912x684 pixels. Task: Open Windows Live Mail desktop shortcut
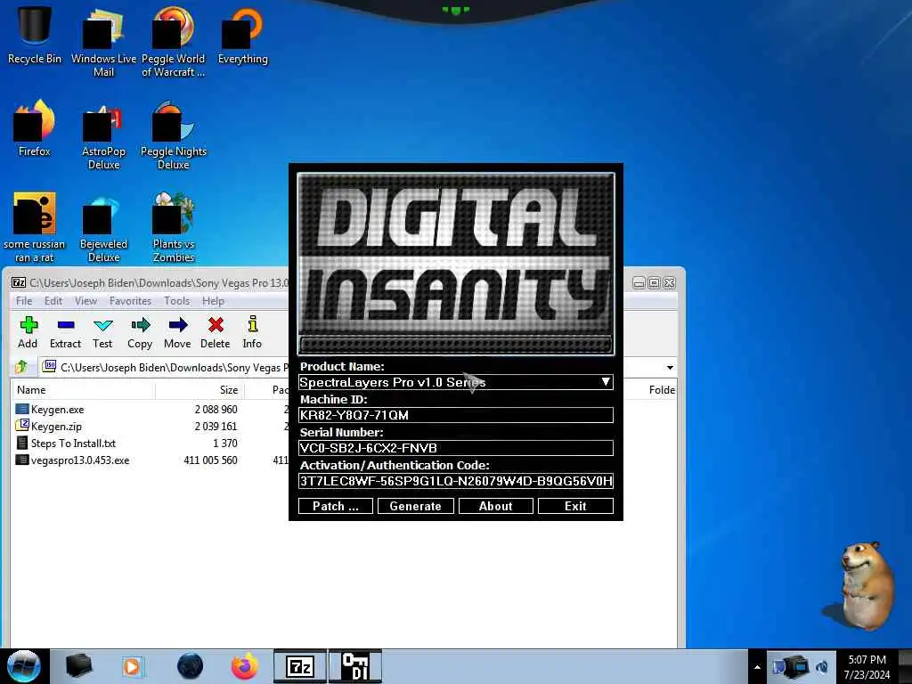[x=103, y=42]
